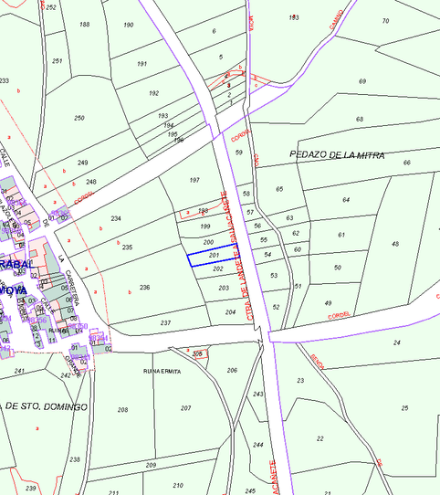Click on parcel 250
This screenshot has height=495, width=440.
click(x=79, y=118)
